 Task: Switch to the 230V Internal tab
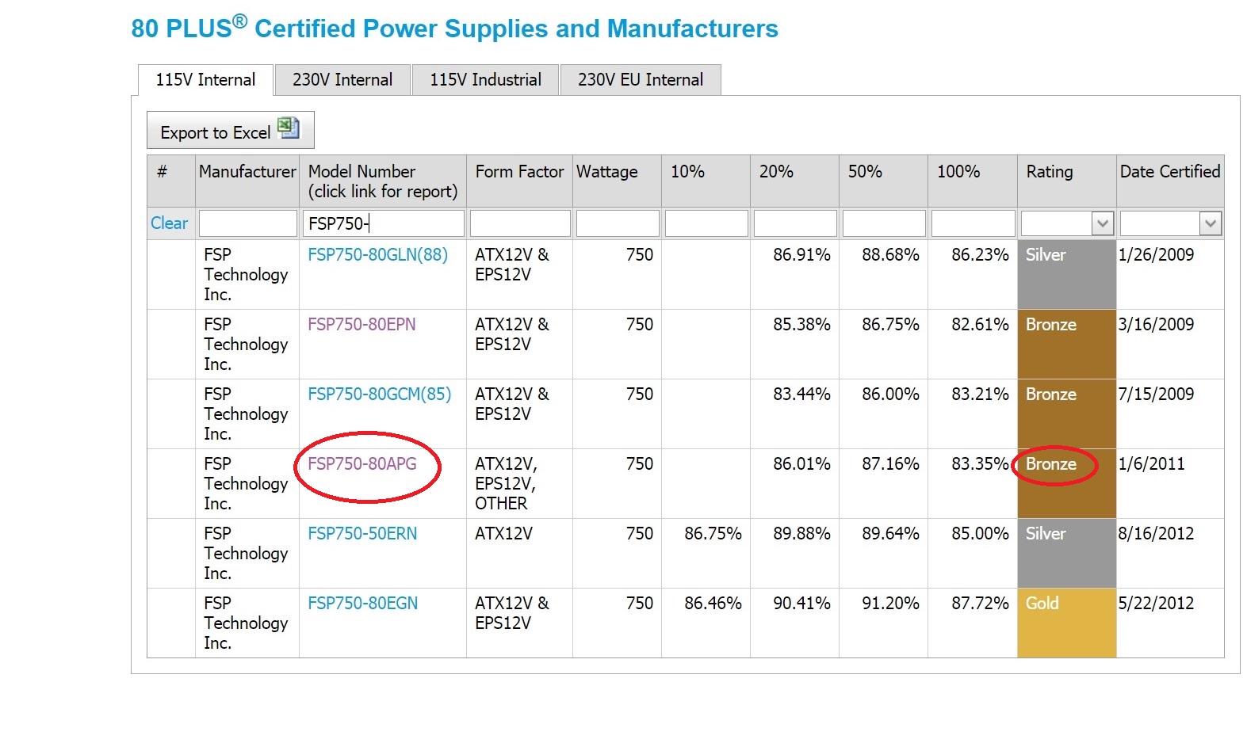pyautogui.click(x=342, y=80)
